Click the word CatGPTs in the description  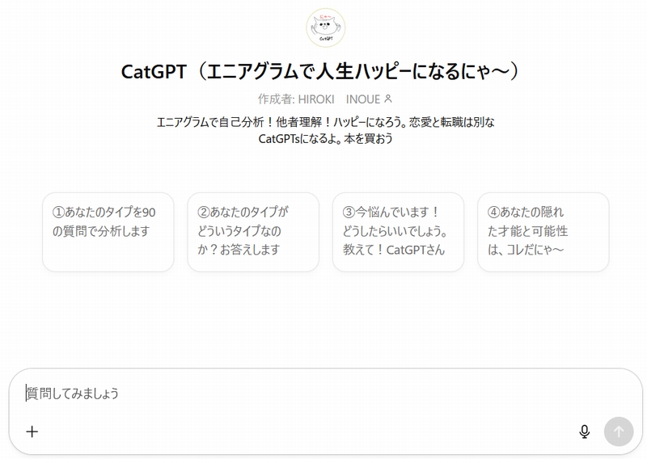click(279, 138)
